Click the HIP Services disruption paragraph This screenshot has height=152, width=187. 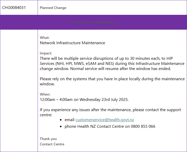[112, 64]
